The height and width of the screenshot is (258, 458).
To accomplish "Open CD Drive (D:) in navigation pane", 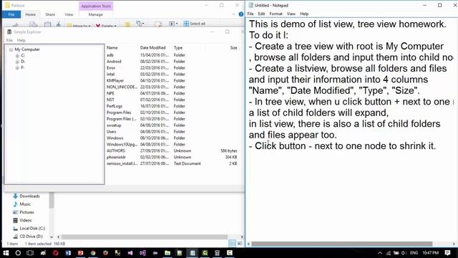I will 28,236.
